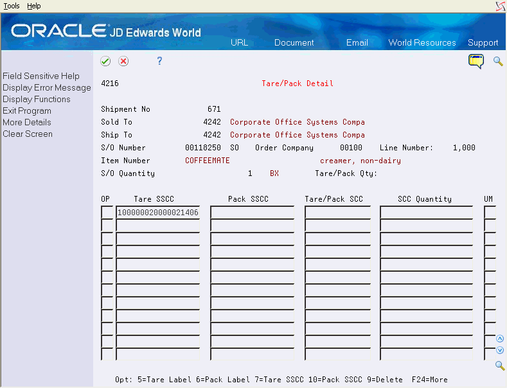Click the 5=Tare Label option text
Screen dimensions: 507x388
pyautogui.click(x=165, y=379)
